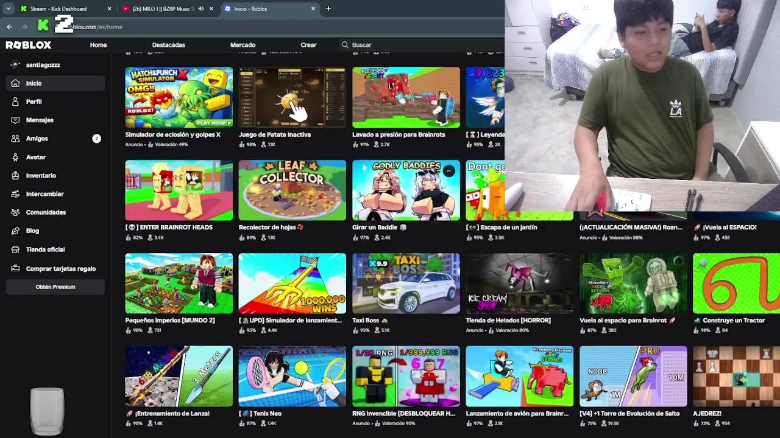Open the AJEDREZ! chess game thumbnail
Image resolution: width=780 pixels, height=438 pixels.
coord(736,377)
